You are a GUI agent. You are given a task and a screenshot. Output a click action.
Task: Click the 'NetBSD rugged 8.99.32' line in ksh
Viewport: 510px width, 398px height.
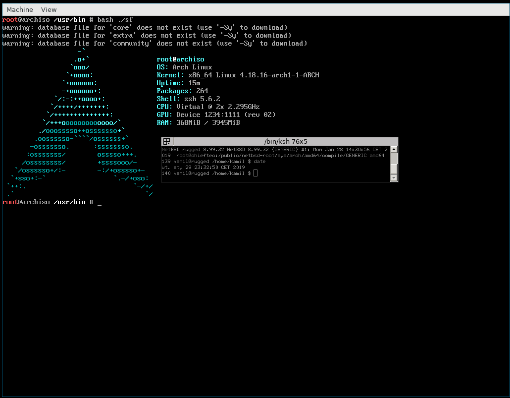(275, 150)
